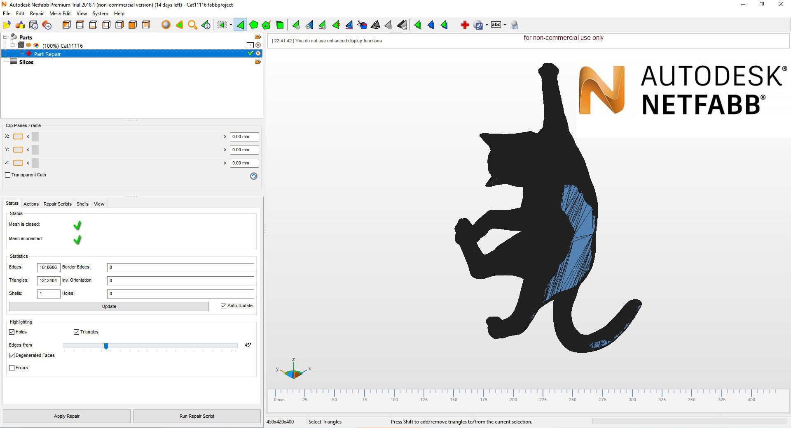Viewport: 791px width, 428px height.
Task: Select the green pentagon surface selection tool
Action: pos(253,25)
